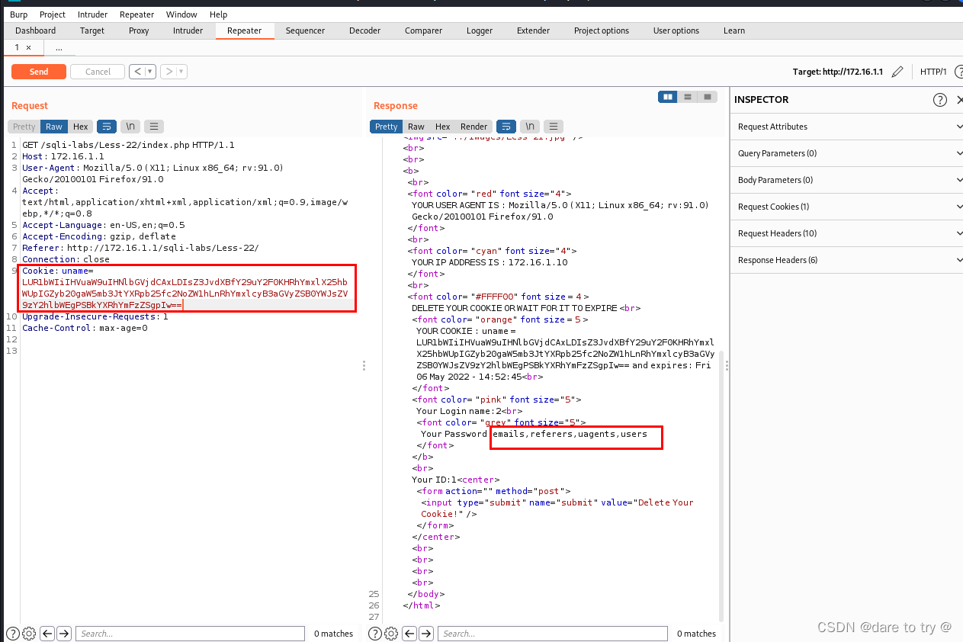Toggle word wrap in Request panel
Screen dimensions: 963x642
click(x=108, y=127)
